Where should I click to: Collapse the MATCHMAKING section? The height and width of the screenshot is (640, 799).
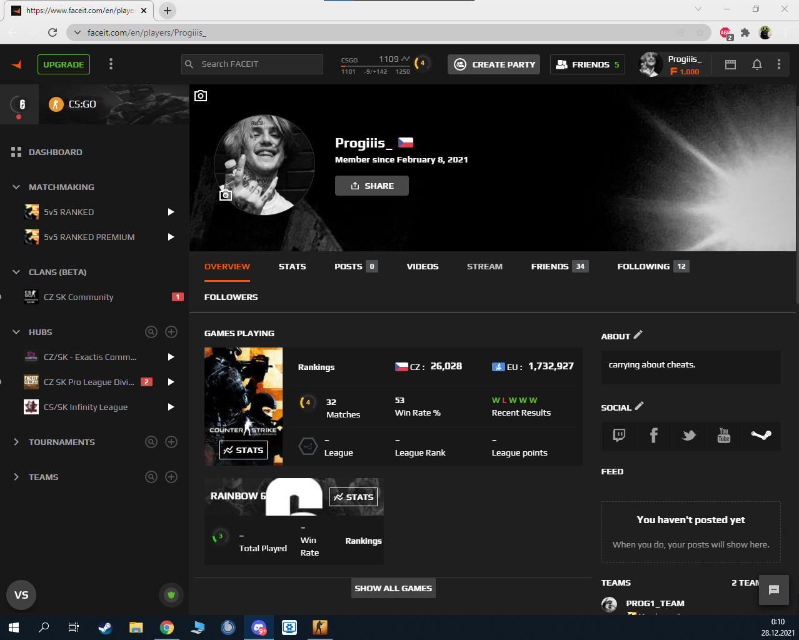16,187
